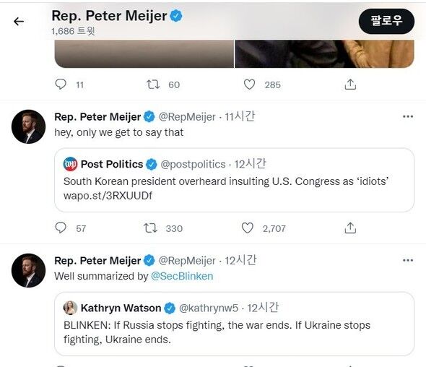Reply to the tweet with 11 comments
Viewport: 426px width, 367px height.
pos(61,85)
